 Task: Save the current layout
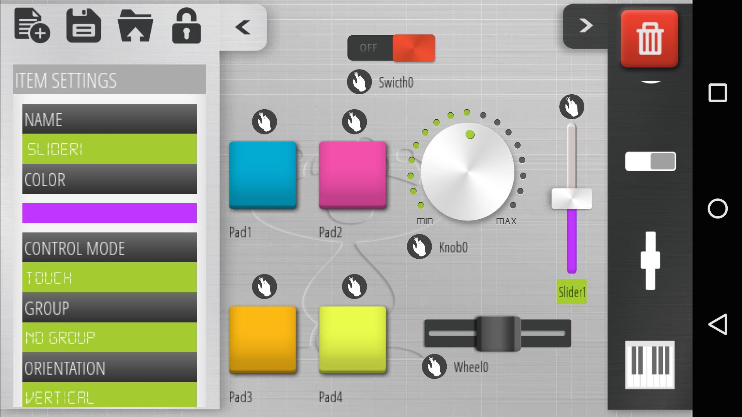pos(84,26)
